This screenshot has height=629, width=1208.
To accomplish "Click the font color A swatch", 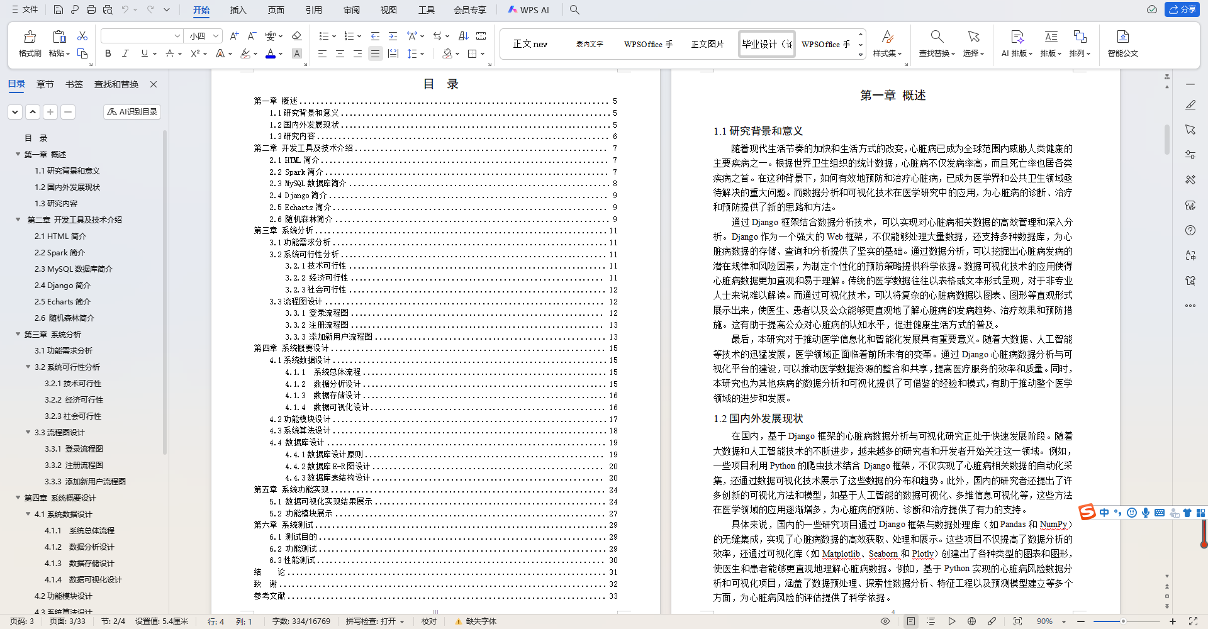I will (271, 53).
